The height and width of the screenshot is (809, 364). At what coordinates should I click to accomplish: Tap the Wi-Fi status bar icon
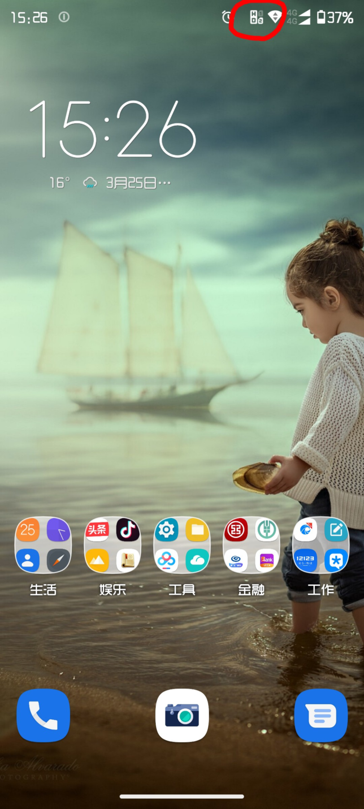point(275,17)
